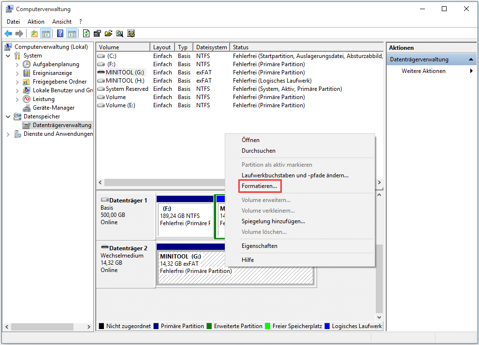Open the Aktion menu
Screen dimensions: 479x345
click(x=36, y=22)
